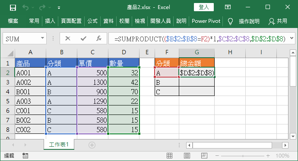Click the horizontal scrollbar right arrow
The height and width of the screenshot is (161, 298).
(285, 146)
